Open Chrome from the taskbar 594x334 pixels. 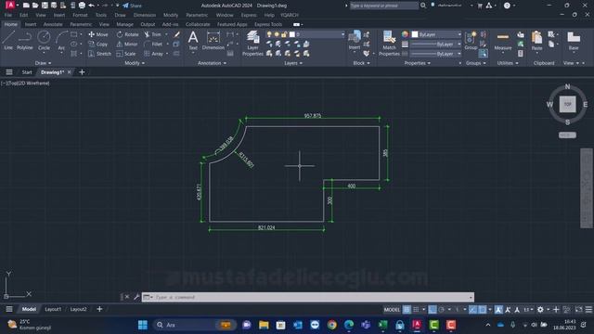332,325
